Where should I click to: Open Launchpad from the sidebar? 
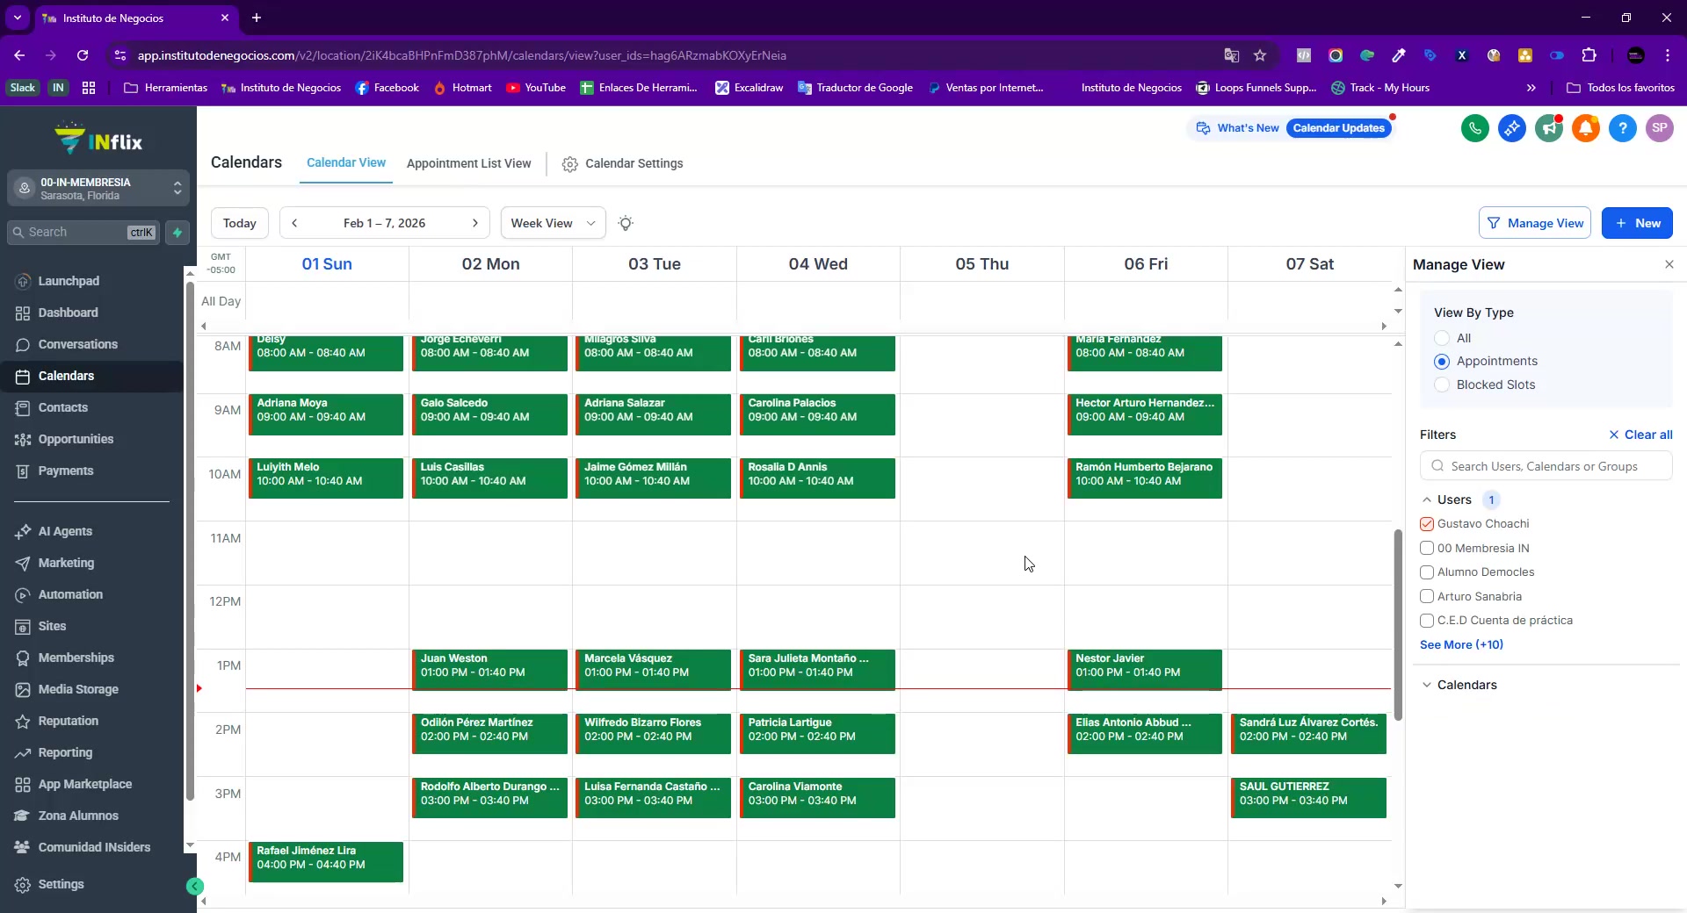click(69, 281)
